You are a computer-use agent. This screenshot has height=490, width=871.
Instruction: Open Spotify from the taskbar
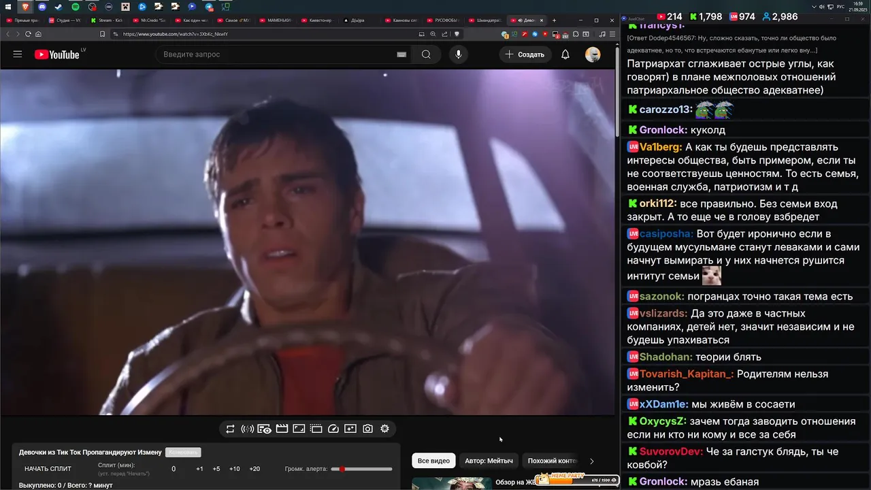[x=76, y=7]
